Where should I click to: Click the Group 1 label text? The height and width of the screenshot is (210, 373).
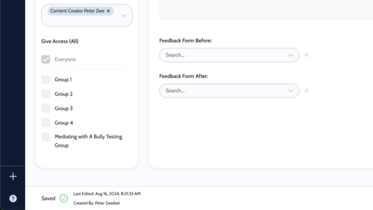click(x=63, y=80)
